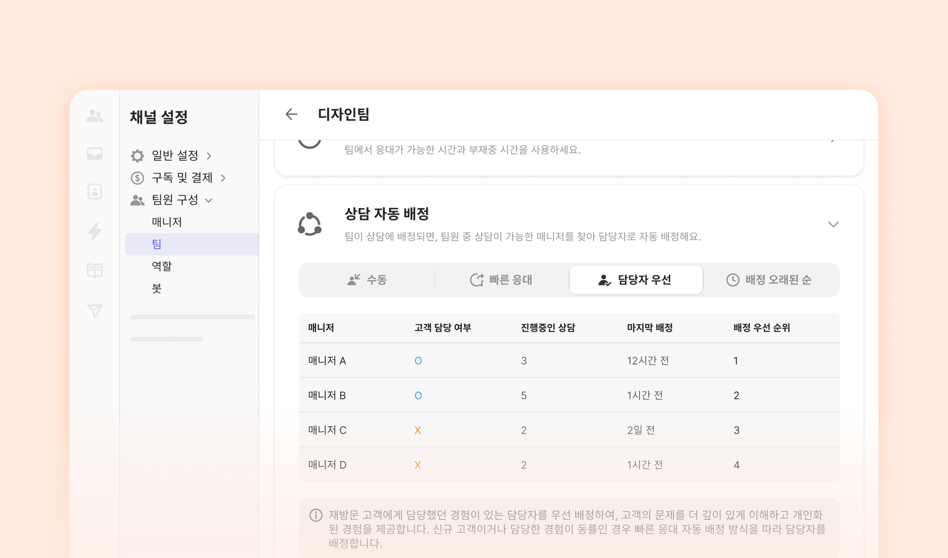Expand the 일반 설정 menu
The height and width of the screenshot is (558, 948).
pyautogui.click(x=174, y=155)
